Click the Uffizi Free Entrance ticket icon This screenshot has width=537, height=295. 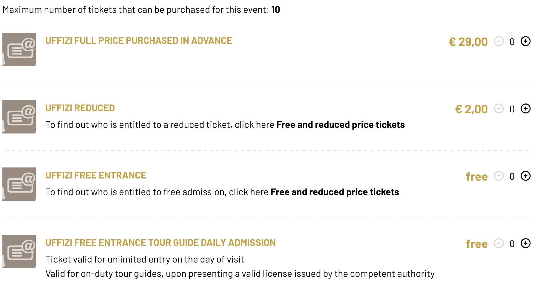point(19,184)
